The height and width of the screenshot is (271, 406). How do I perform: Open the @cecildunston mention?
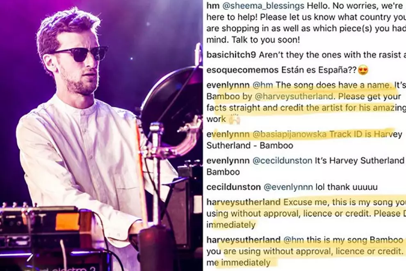coord(282,161)
